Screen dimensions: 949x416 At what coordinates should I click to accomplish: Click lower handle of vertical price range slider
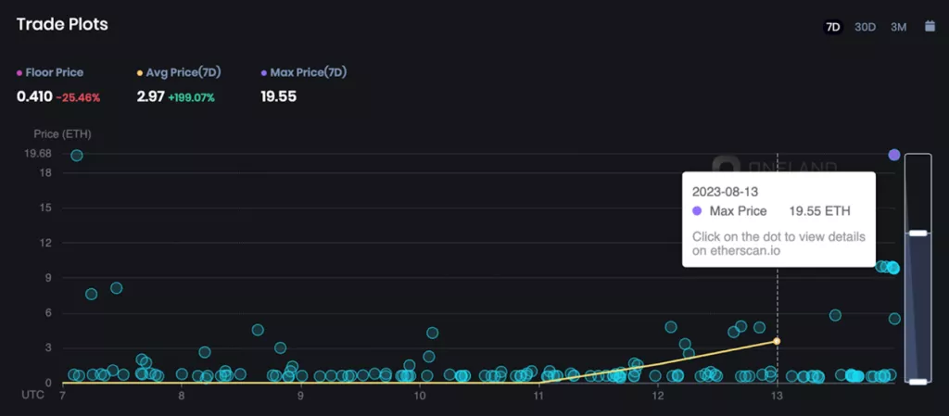coord(917,381)
